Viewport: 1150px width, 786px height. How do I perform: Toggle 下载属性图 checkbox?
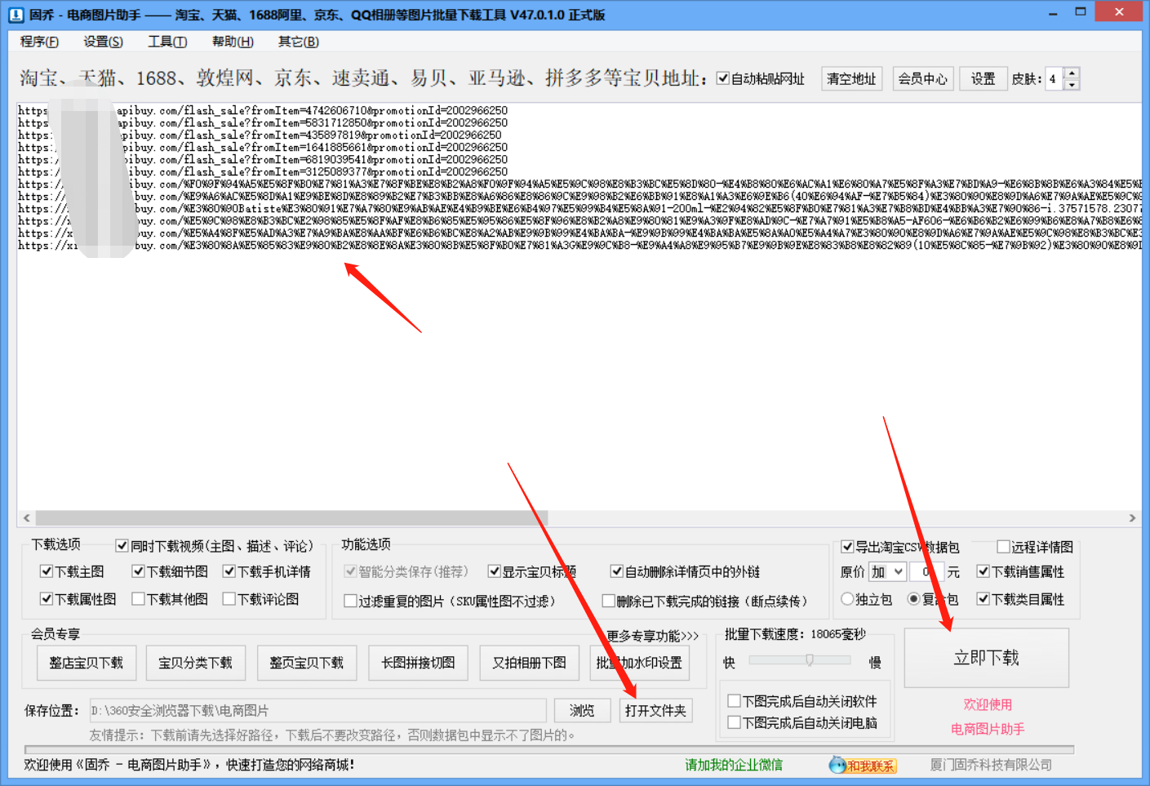click(x=46, y=599)
